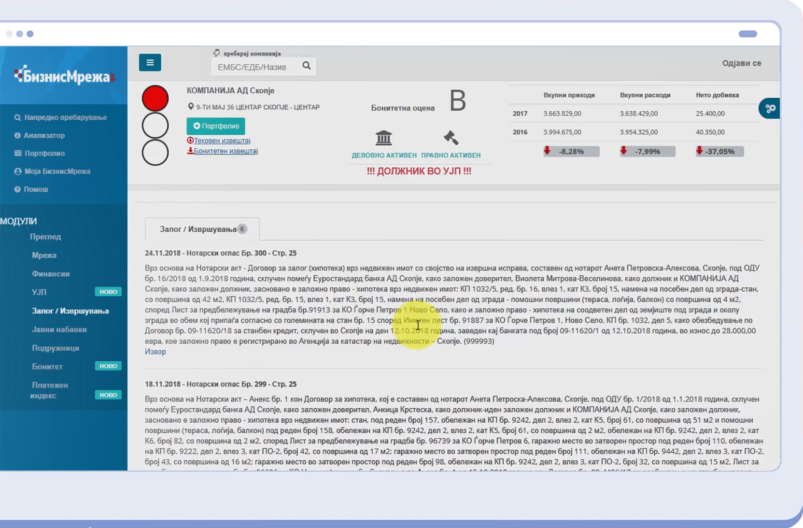
Task: Click the Тековен извештај download icon
Action: (190, 140)
